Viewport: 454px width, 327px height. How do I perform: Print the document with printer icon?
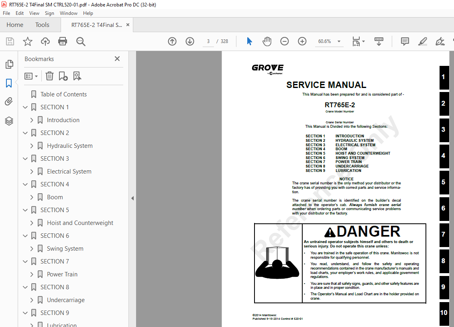click(x=63, y=41)
